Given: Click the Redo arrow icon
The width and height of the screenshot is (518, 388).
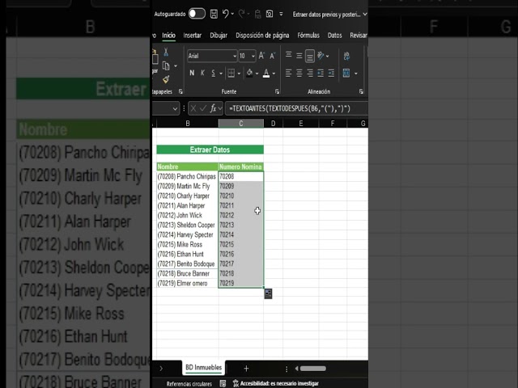Looking at the screenshot, I should point(241,14).
